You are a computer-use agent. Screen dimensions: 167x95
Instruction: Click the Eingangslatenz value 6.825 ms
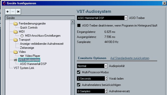[x=110, y=32]
